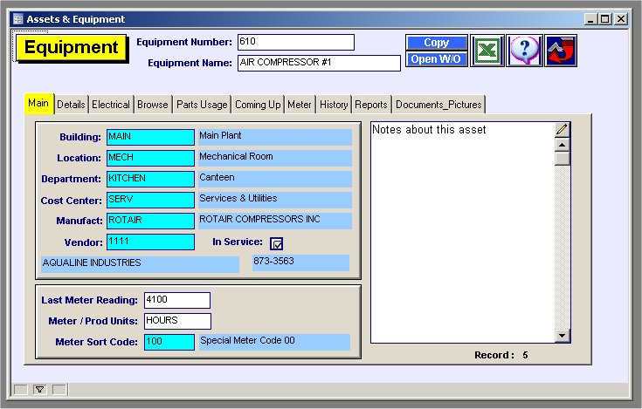The image size is (642, 409).
Task: Click the red arrow exit icon
Action: 561,51
